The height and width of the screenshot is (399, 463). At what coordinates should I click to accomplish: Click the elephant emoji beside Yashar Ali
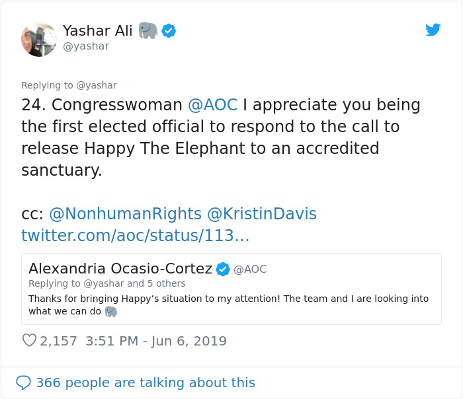coord(148,30)
